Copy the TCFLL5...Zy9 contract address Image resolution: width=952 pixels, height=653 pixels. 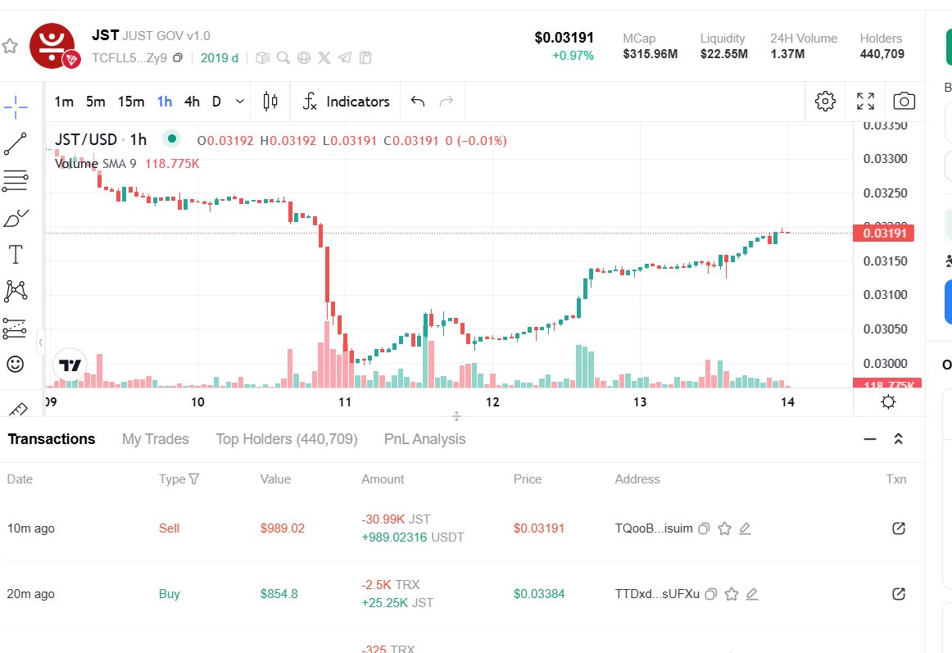pos(178,57)
